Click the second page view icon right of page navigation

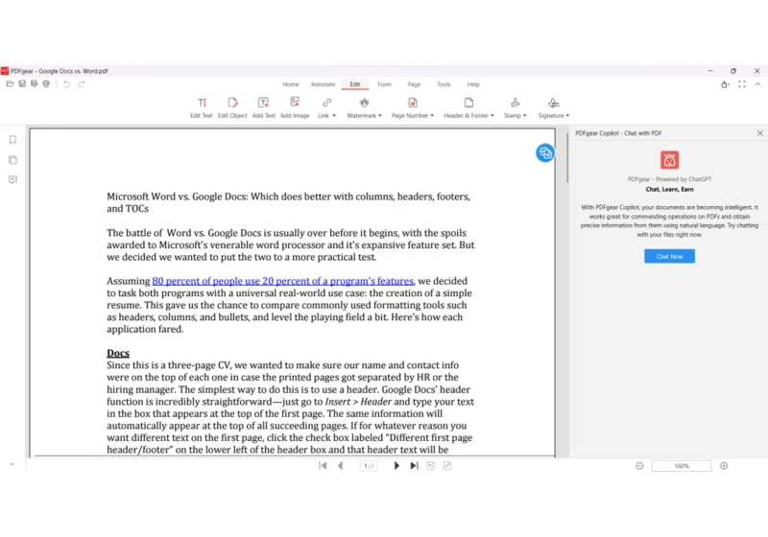[x=447, y=466]
